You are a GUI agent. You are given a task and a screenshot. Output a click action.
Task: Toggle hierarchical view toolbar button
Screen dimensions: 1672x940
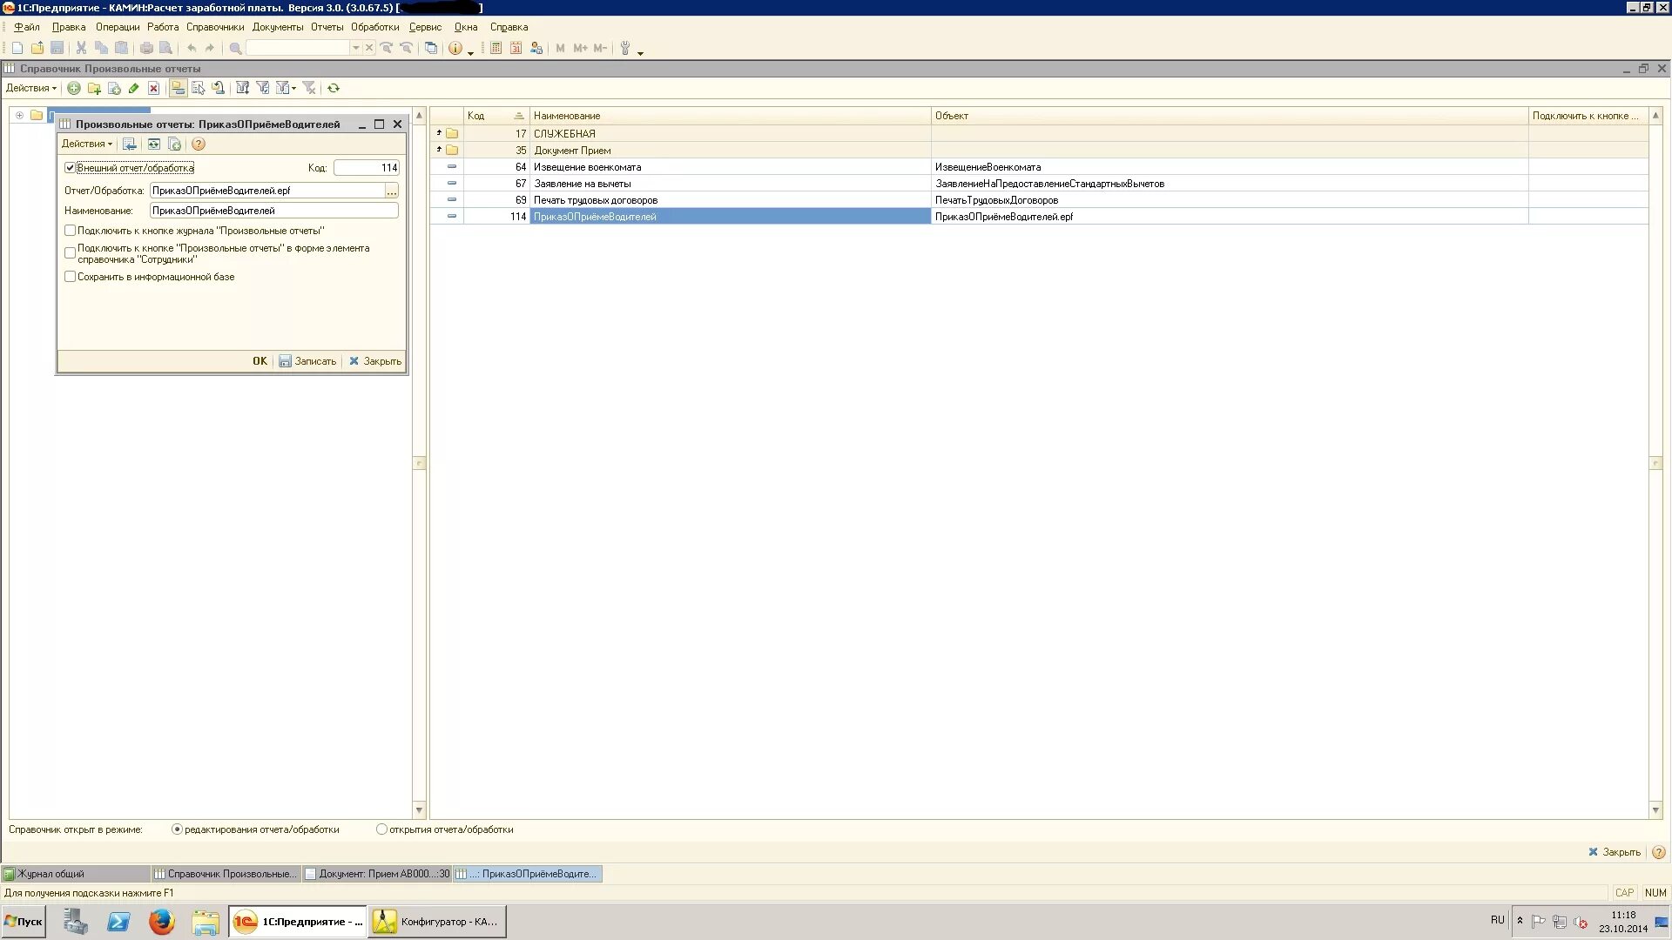point(178,88)
